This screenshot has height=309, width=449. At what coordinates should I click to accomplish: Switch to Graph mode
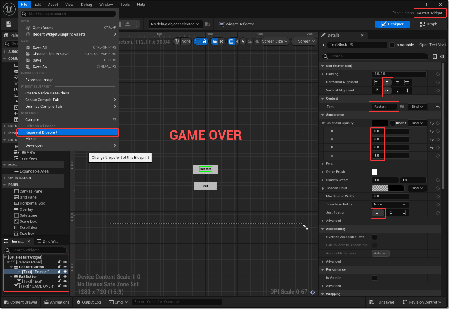pyautogui.click(x=428, y=24)
